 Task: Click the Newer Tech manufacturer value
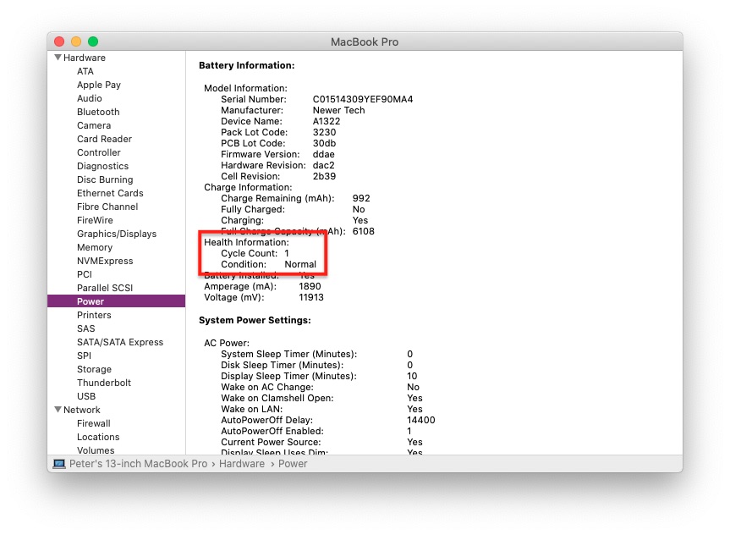(338, 110)
